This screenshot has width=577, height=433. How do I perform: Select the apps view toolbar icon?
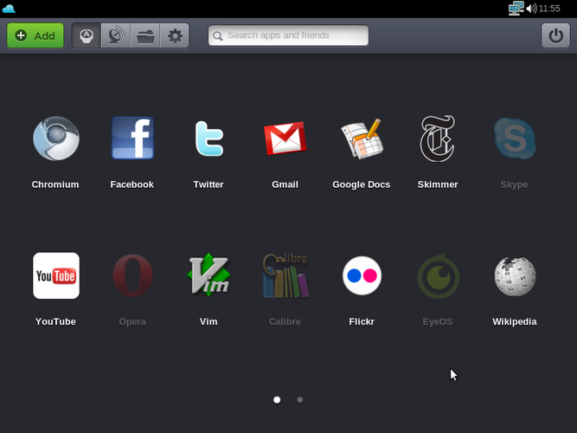87,36
